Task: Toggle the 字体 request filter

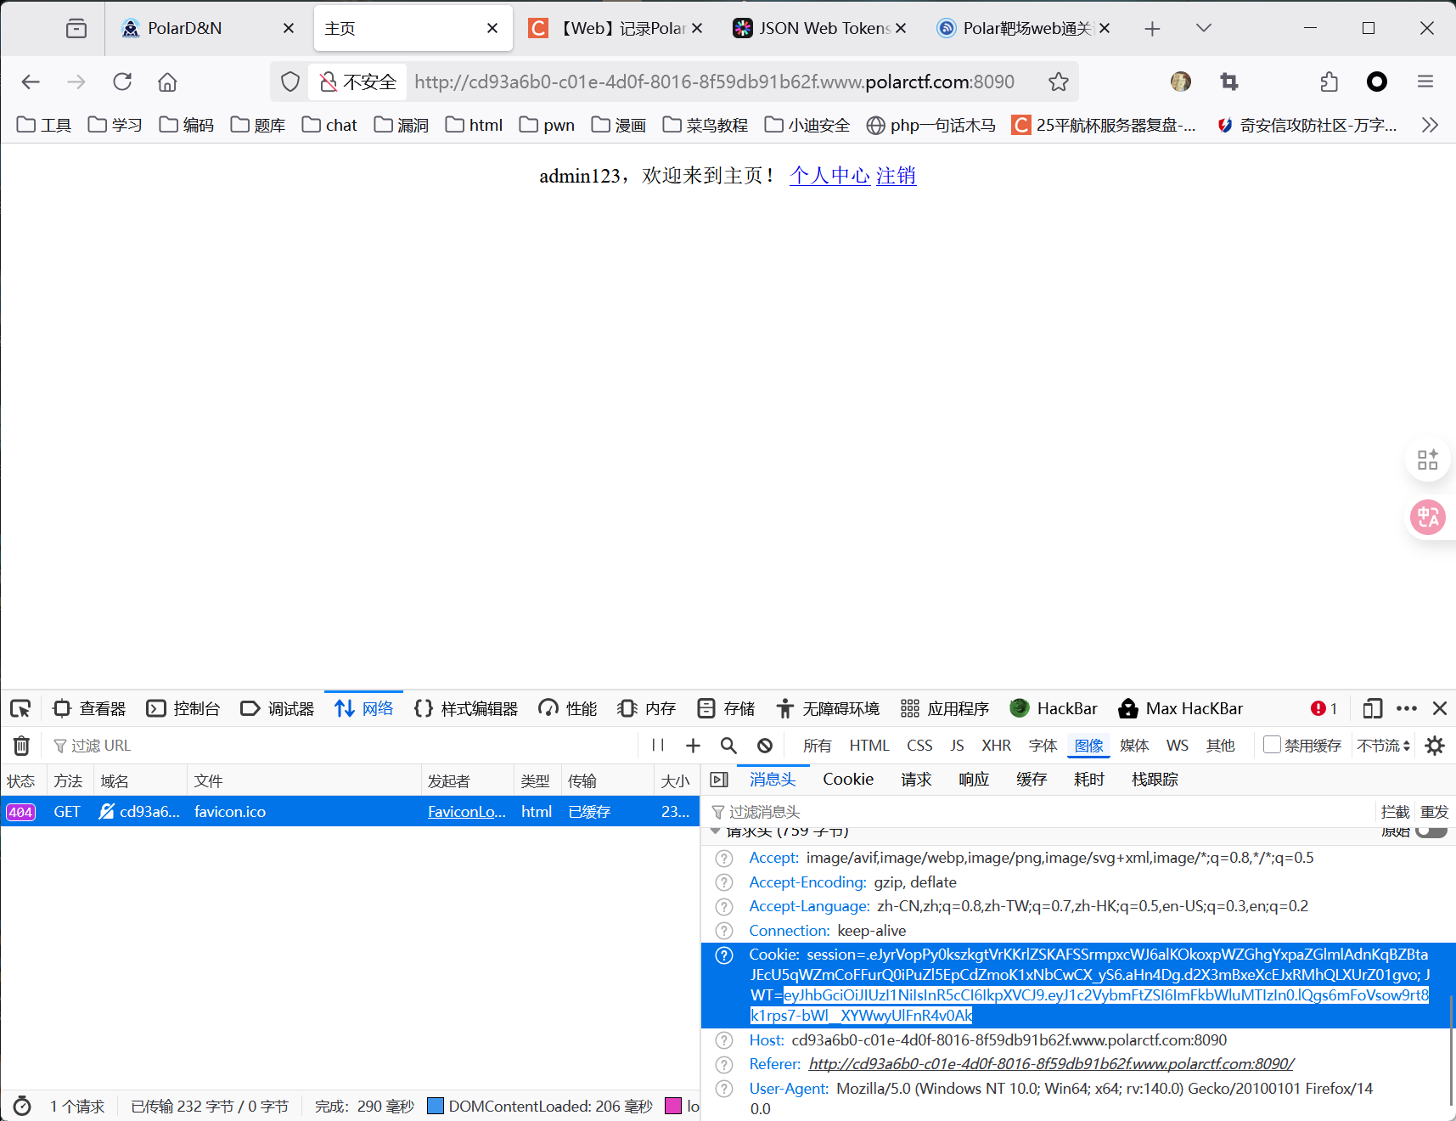Action: click(x=1043, y=746)
